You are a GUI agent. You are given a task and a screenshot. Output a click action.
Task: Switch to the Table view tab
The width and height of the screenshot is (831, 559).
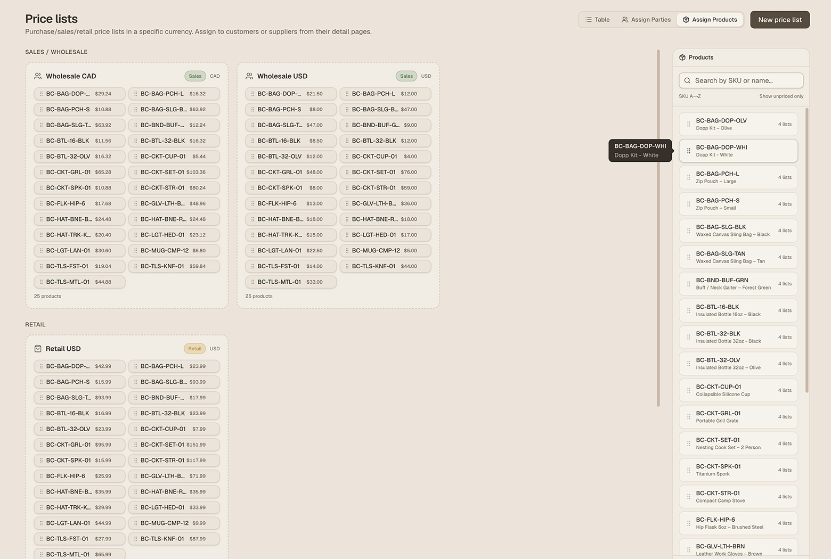[597, 20]
